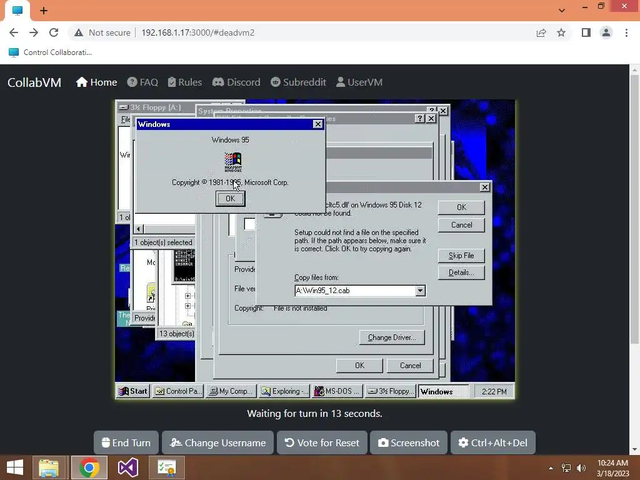Open host Windows Start button

(15, 467)
